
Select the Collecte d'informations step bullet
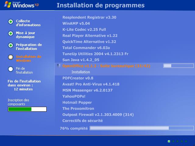click(11, 22)
